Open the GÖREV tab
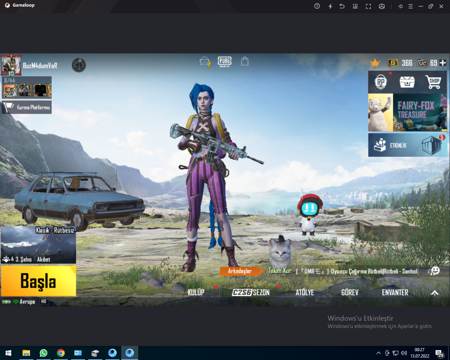The width and height of the screenshot is (450, 360). pos(350,292)
